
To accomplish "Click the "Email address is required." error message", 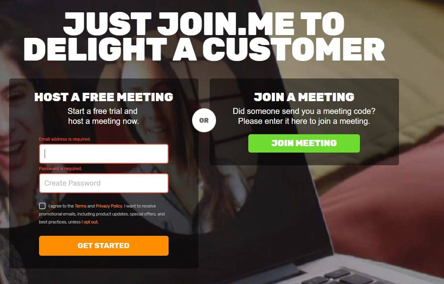I will click(x=65, y=139).
